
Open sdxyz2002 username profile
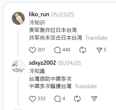click(42, 63)
